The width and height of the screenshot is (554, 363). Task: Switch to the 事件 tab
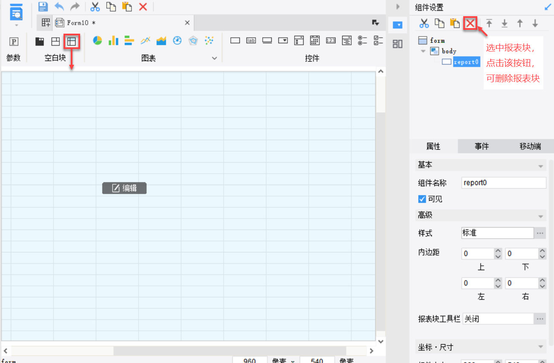point(482,146)
